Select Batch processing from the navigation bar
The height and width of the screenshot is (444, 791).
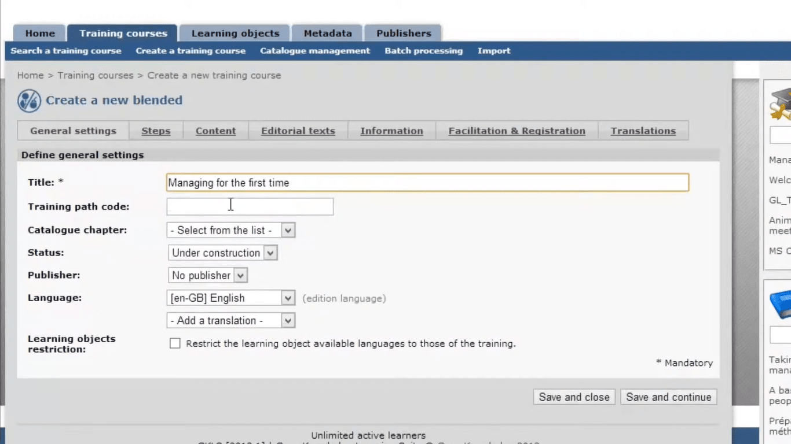coord(423,51)
